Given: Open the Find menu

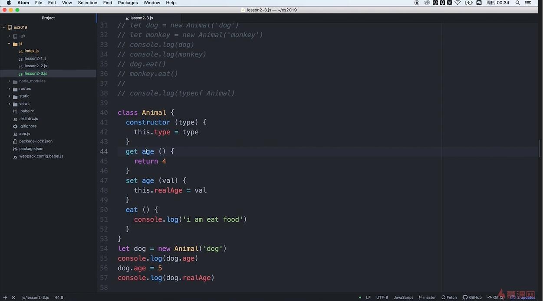Looking at the screenshot, I should pyautogui.click(x=108, y=3).
